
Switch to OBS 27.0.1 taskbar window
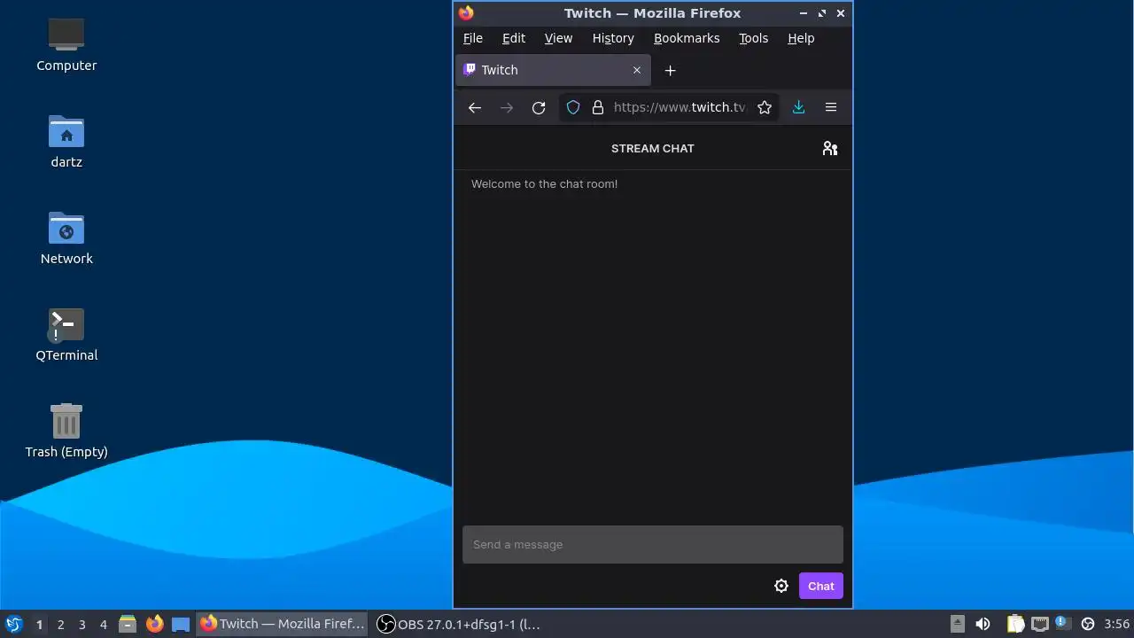point(459,624)
